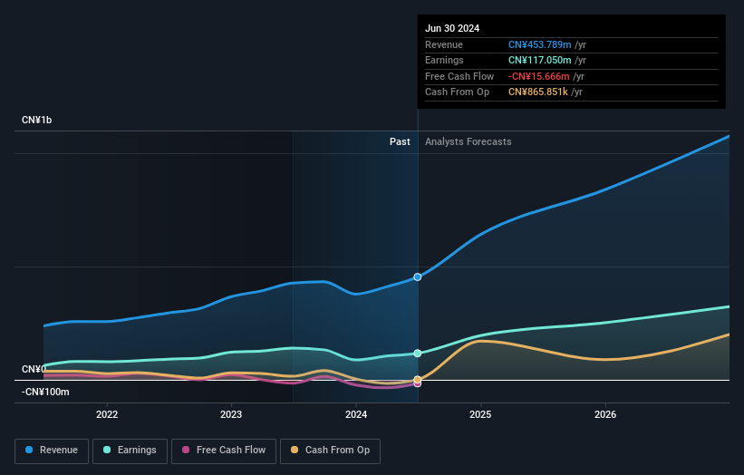Click the Free Cash Flow label in tooltip
Screen dimensions: 744x475
click(x=459, y=76)
